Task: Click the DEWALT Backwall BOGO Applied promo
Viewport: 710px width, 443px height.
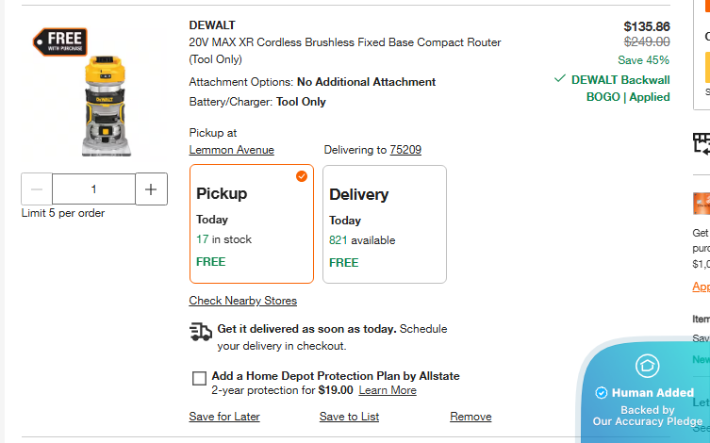Action: [x=619, y=89]
